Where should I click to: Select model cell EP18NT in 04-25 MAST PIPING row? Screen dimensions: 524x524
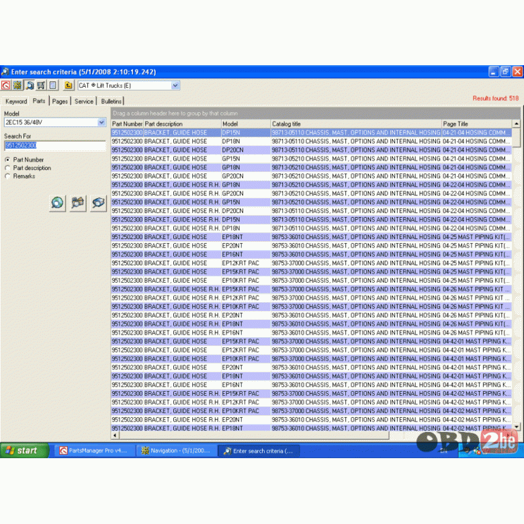coord(246,237)
